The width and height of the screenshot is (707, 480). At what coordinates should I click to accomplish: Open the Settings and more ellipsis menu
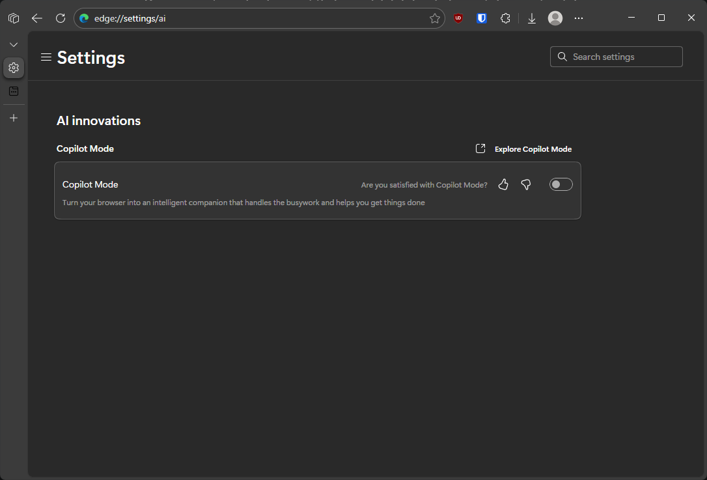pyautogui.click(x=579, y=18)
